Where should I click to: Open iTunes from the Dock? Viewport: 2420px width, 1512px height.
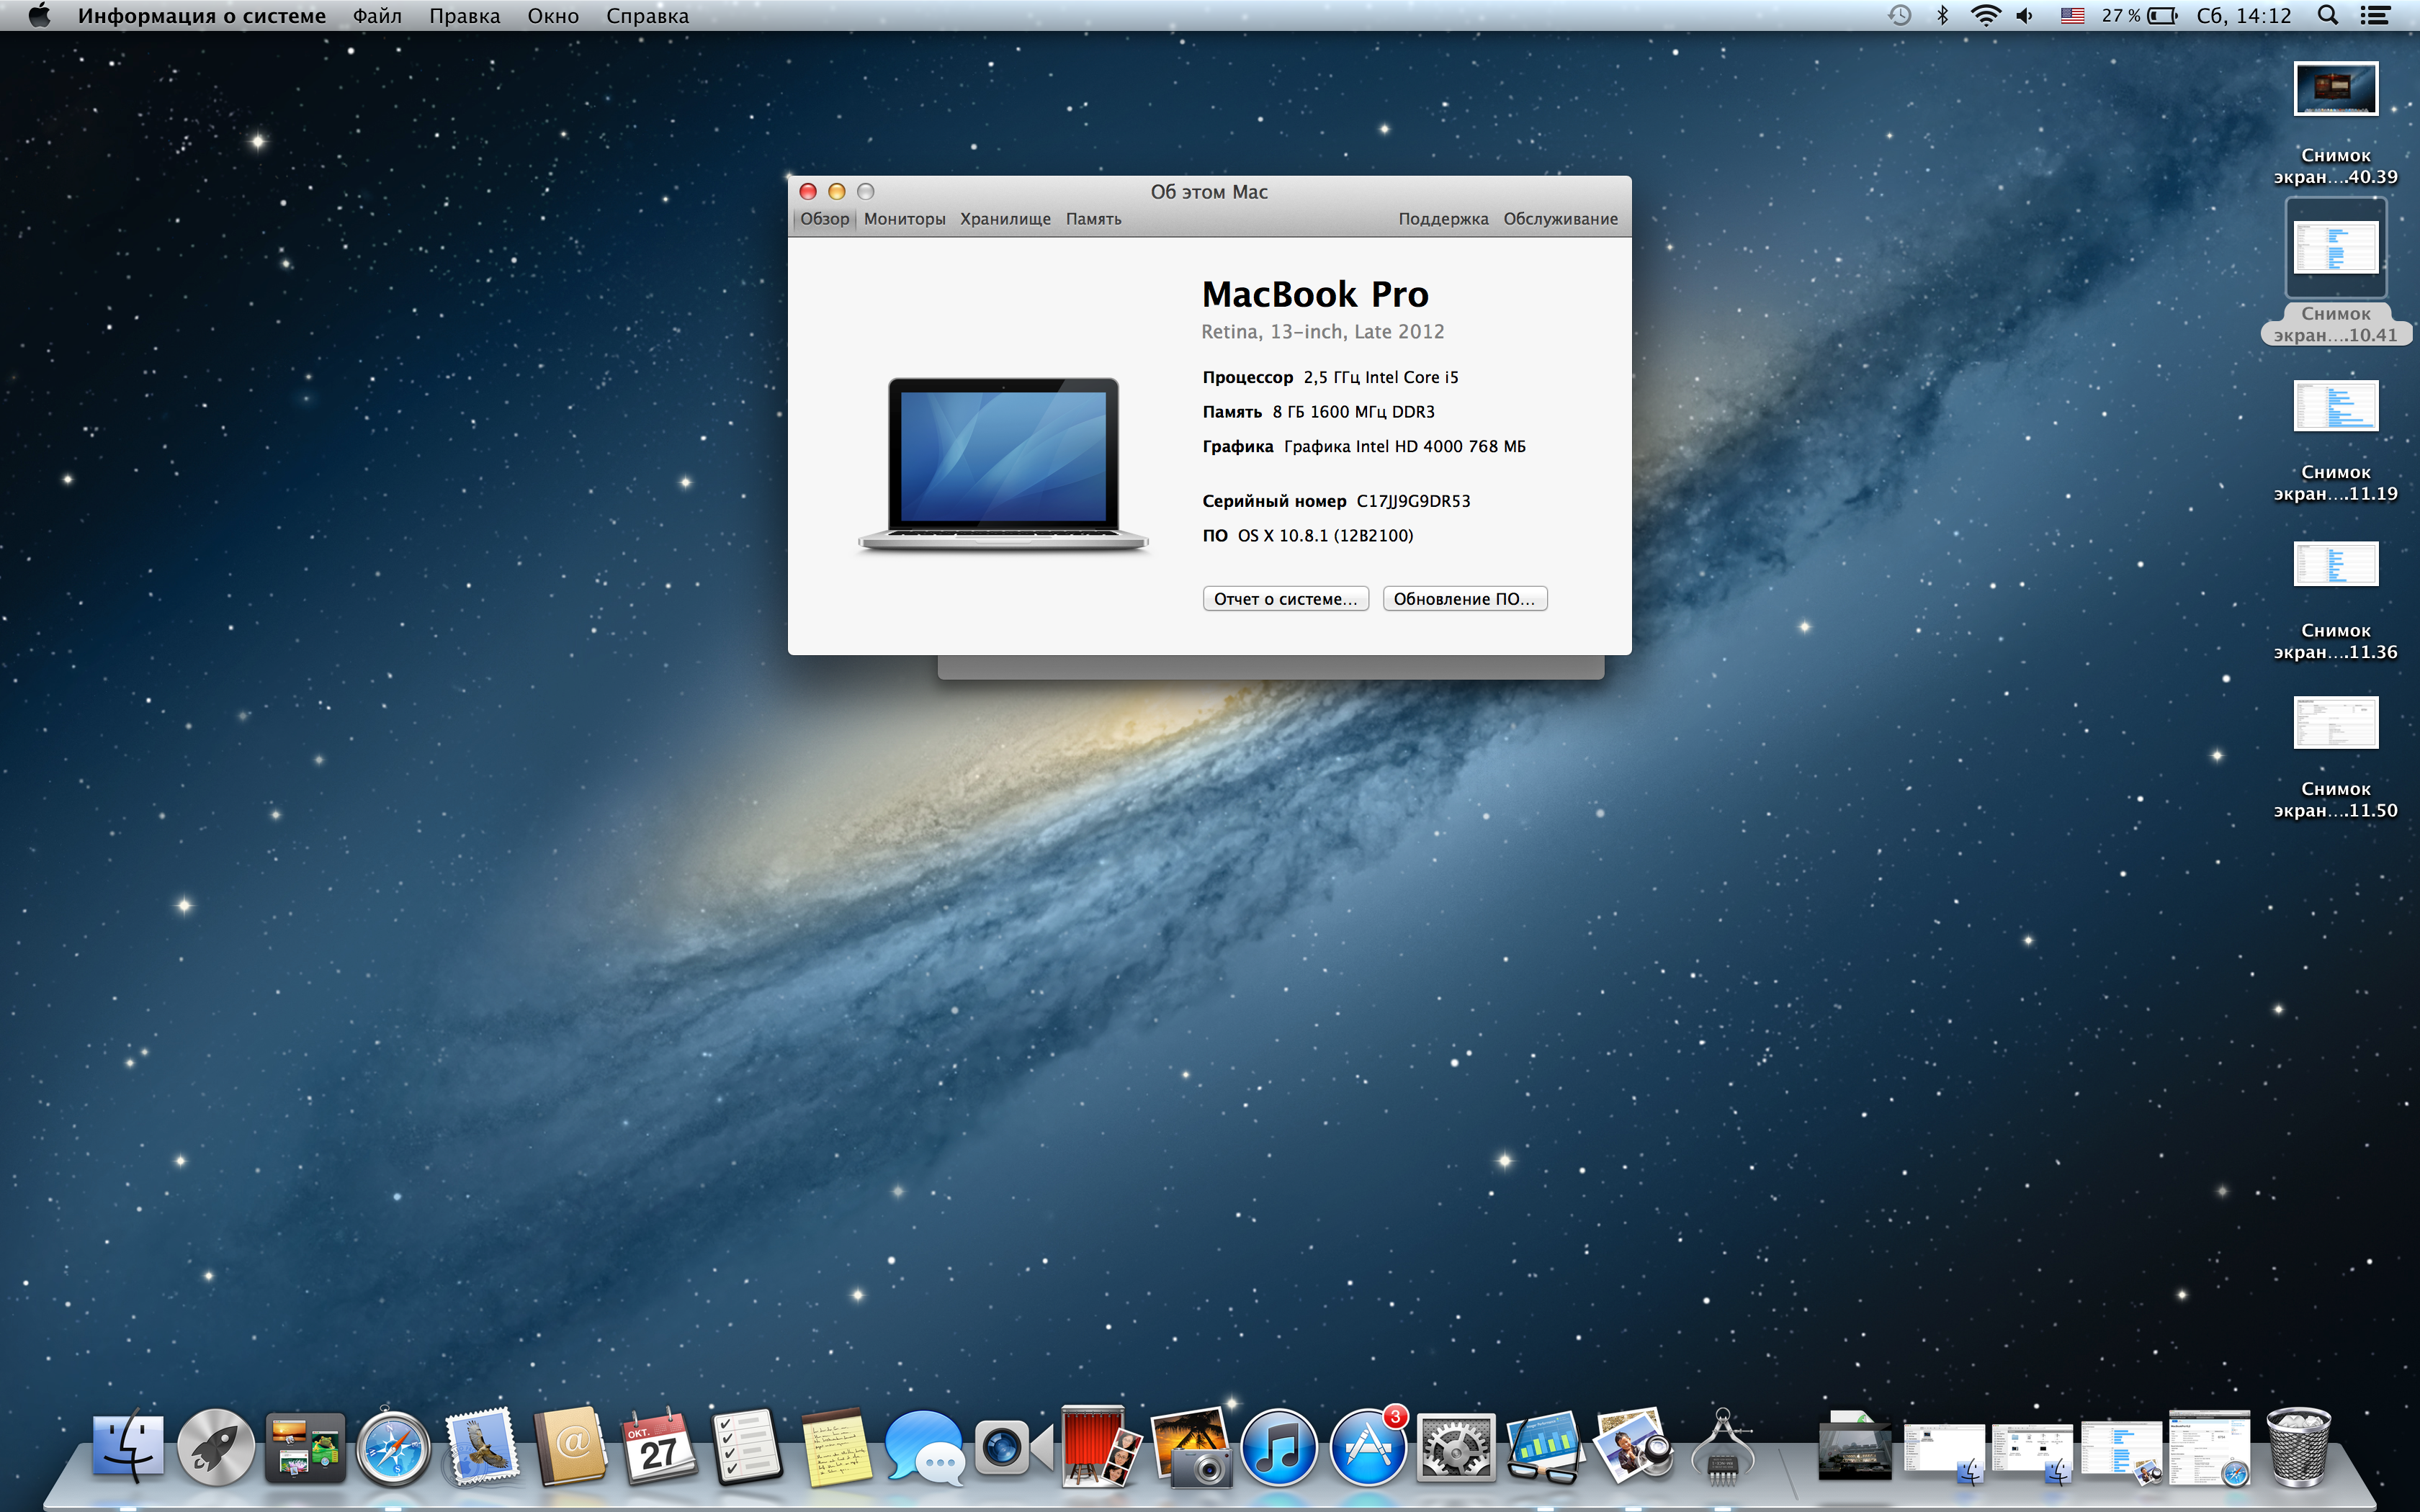coord(1278,1447)
